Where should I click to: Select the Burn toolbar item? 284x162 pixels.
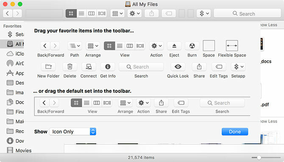[x=192, y=46]
